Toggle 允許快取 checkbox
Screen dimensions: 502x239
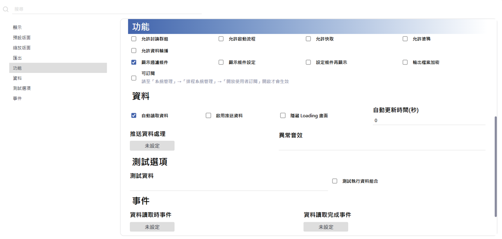308,39
